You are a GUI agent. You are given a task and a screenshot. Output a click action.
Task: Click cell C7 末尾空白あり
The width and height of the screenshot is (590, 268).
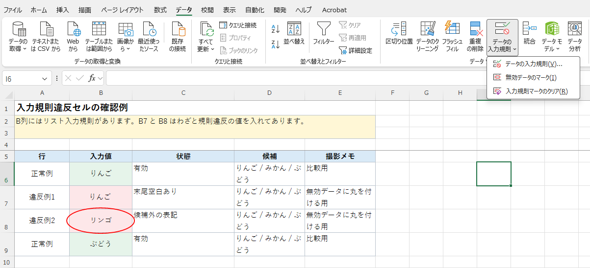pyautogui.click(x=183, y=197)
